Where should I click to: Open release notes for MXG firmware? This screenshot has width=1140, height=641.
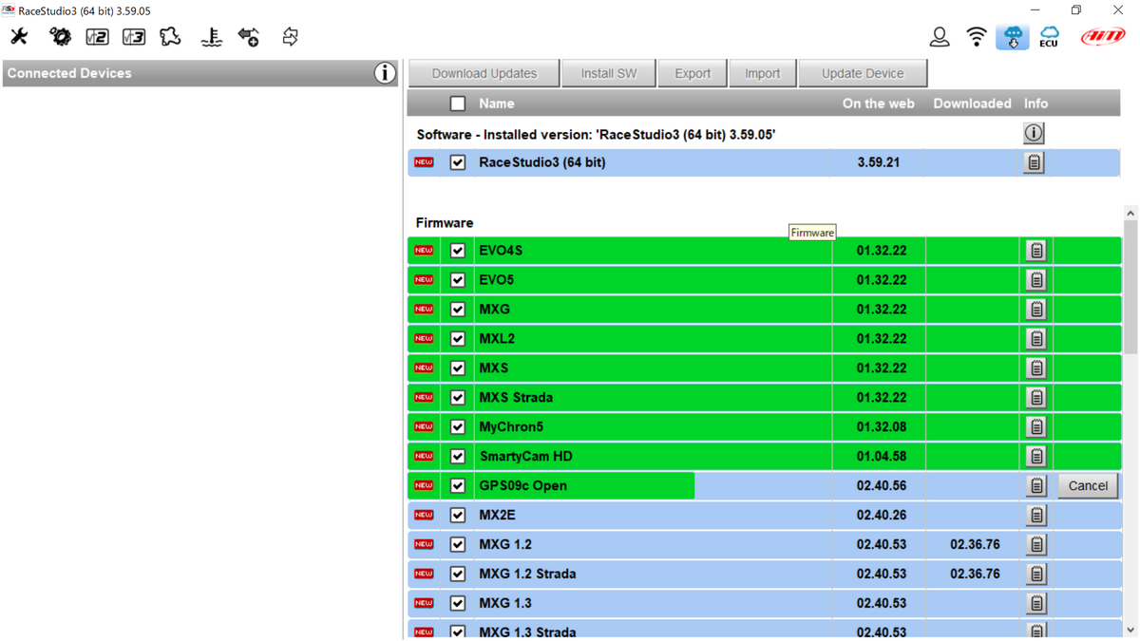pyautogui.click(x=1036, y=310)
